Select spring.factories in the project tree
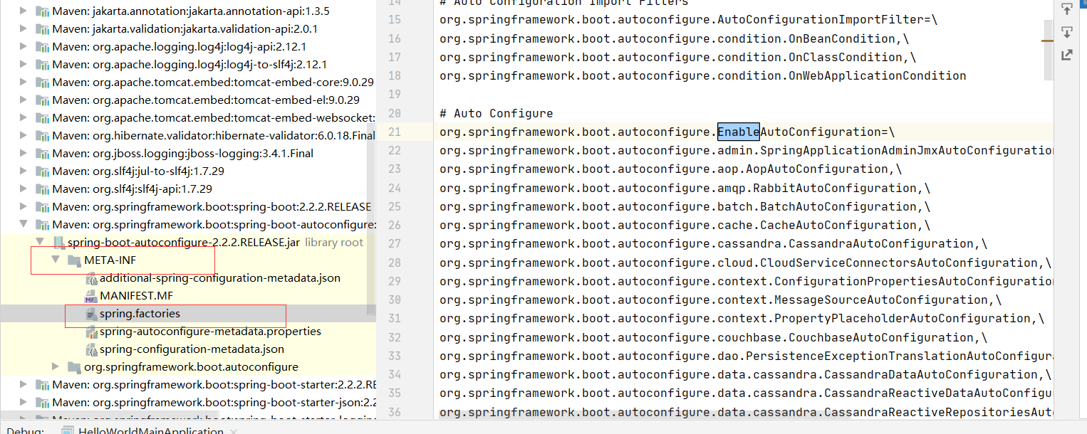The width and height of the screenshot is (1087, 434). pyautogui.click(x=140, y=314)
